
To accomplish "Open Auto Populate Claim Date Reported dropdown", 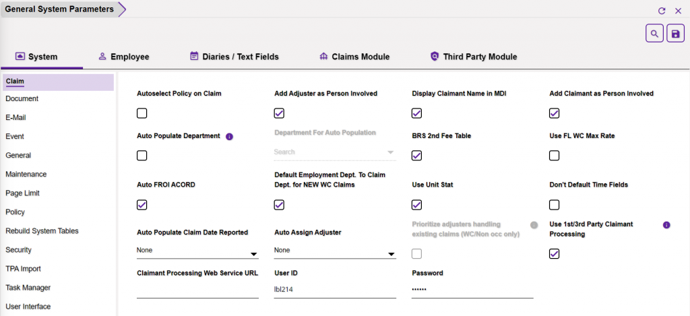I will click(x=197, y=251).
